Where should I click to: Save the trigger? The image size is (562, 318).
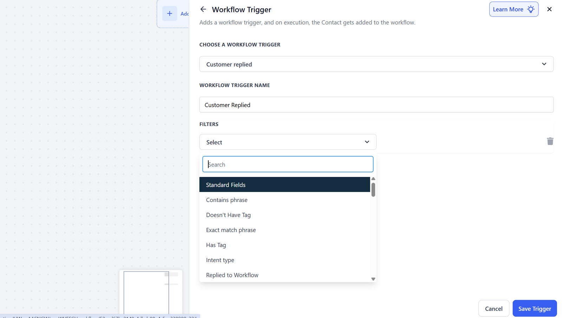(x=535, y=309)
